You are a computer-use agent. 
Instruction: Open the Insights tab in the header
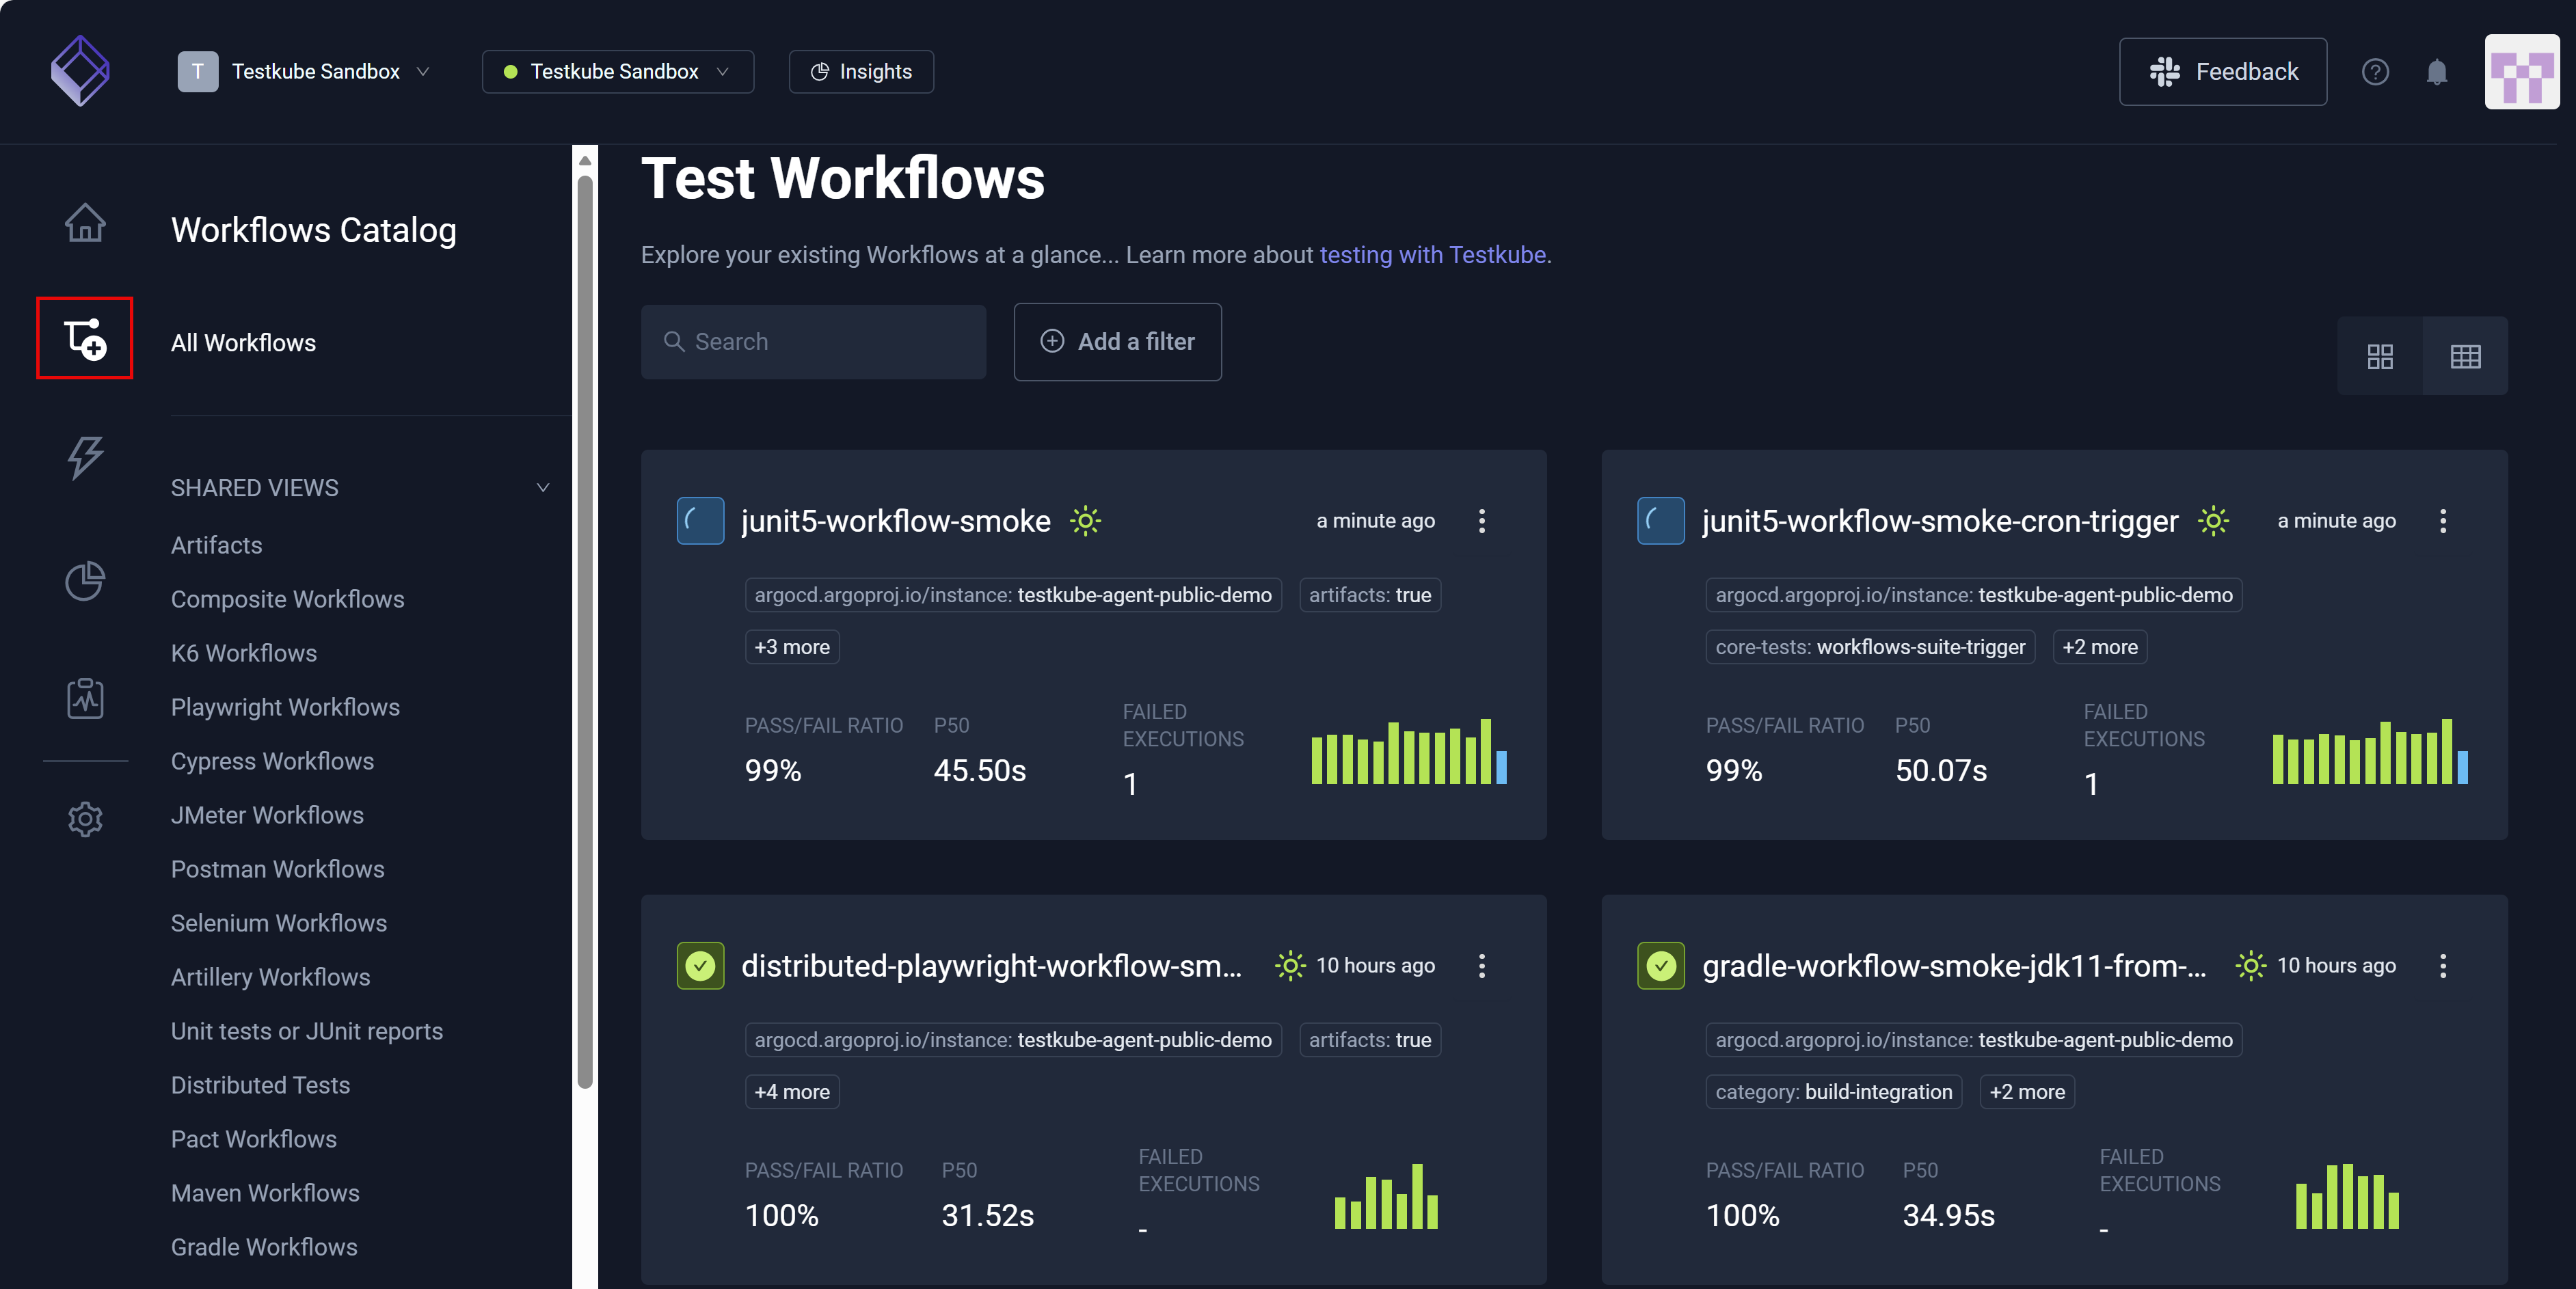[860, 71]
